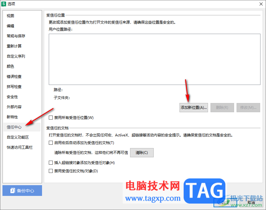
Task: Click the 删除(R) button
Action: click(222, 108)
